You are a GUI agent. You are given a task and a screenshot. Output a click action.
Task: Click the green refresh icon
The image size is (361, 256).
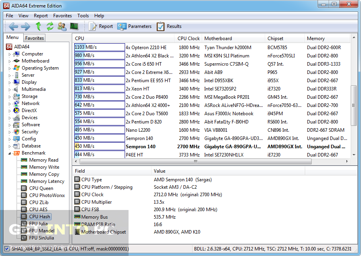pos(50,26)
